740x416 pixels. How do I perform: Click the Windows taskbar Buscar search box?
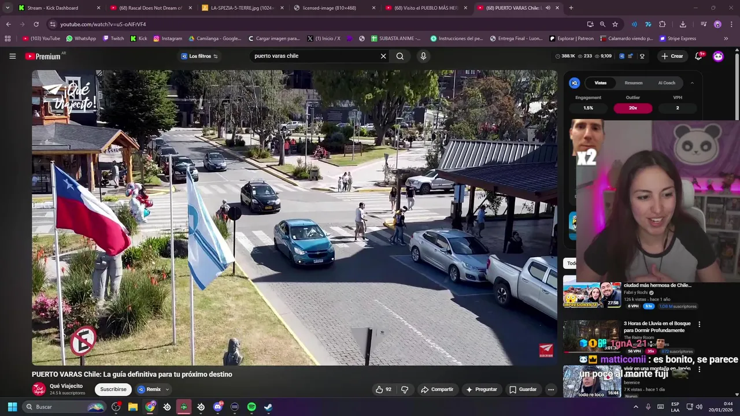tap(65, 407)
